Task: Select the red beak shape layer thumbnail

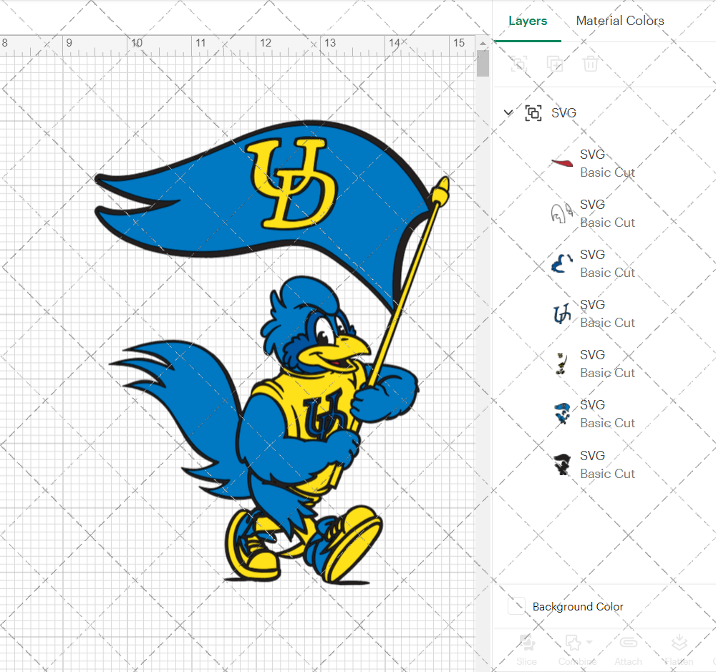Action: point(562,163)
